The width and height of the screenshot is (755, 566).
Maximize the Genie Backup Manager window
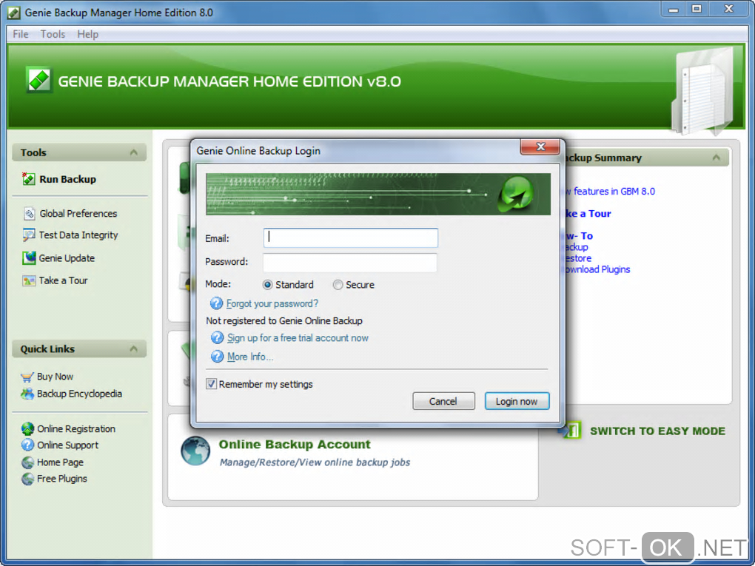click(x=697, y=9)
